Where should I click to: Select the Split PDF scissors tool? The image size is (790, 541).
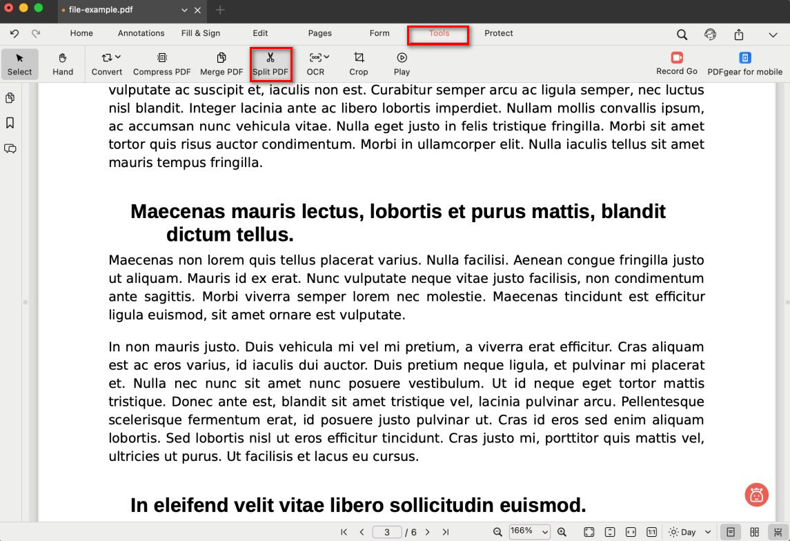tap(270, 63)
